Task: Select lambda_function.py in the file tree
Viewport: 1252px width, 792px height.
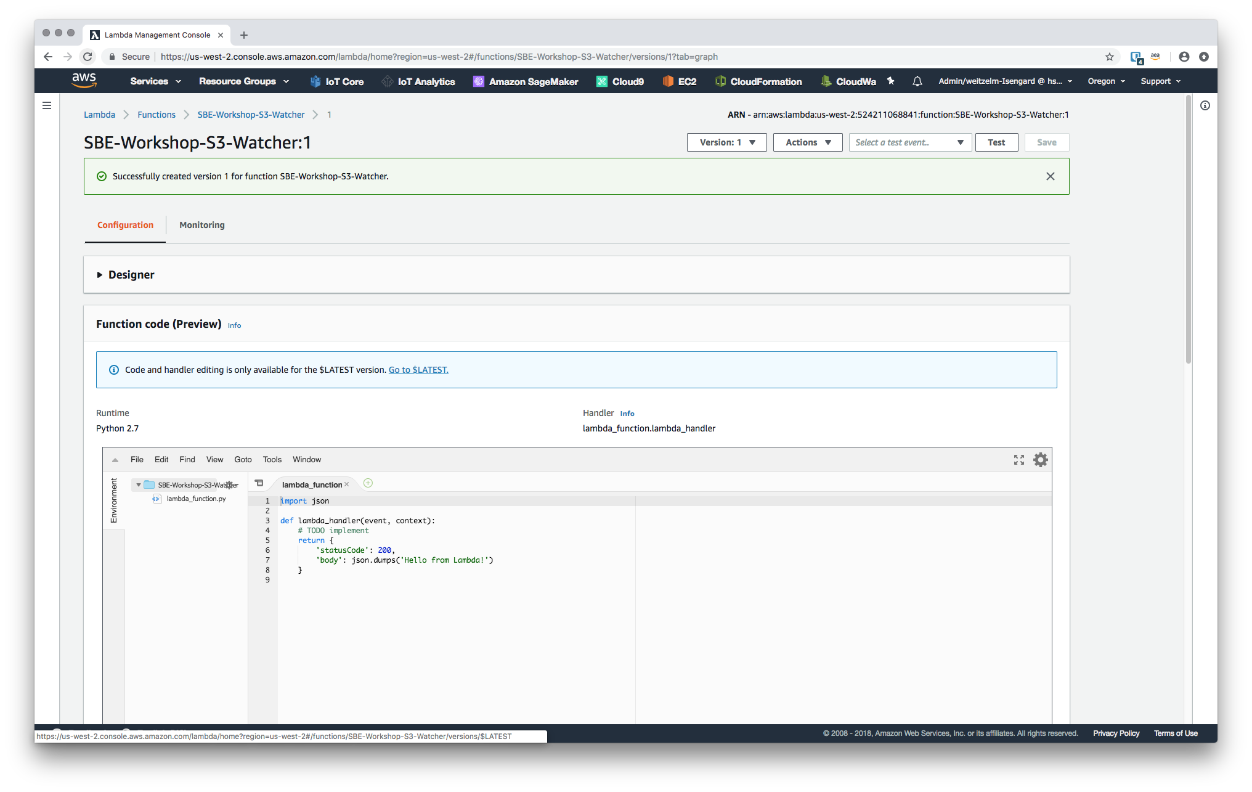Action: click(x=196, y=499)
